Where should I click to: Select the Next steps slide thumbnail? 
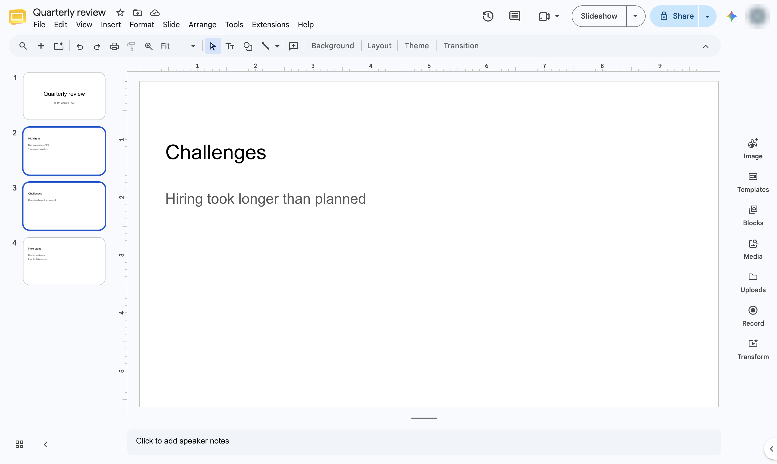click(x=64, y=261)
